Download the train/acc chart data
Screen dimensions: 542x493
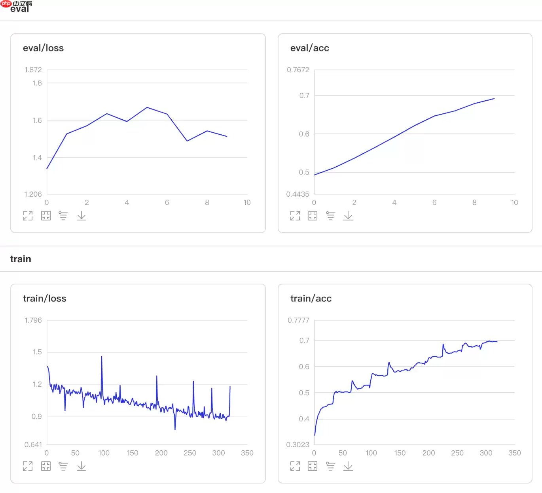point(348,466)
